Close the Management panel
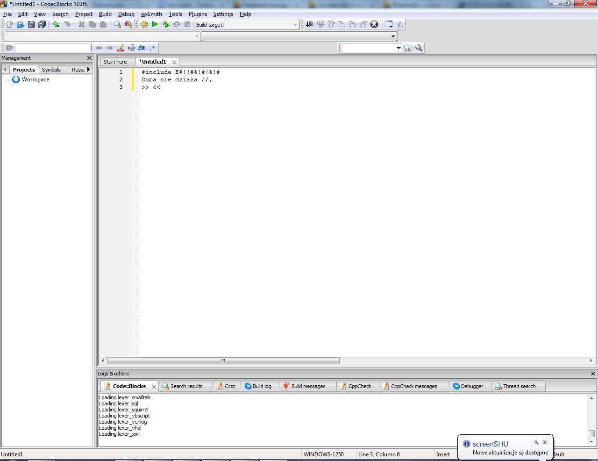 [89, 58]
